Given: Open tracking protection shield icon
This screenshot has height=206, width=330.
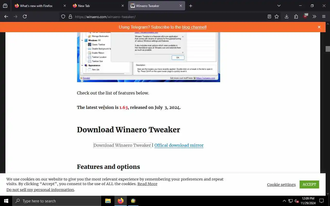Looking at the screenshot, I should (x=63, y=17).
